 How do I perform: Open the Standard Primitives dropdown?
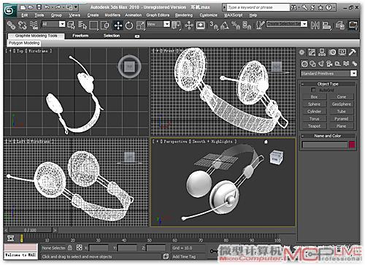328,73
